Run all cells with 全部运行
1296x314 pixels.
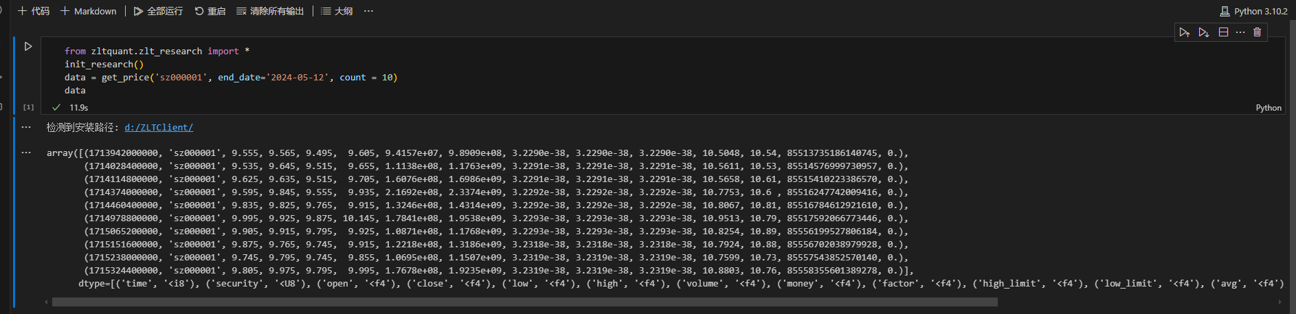click(x=158, y=11)
